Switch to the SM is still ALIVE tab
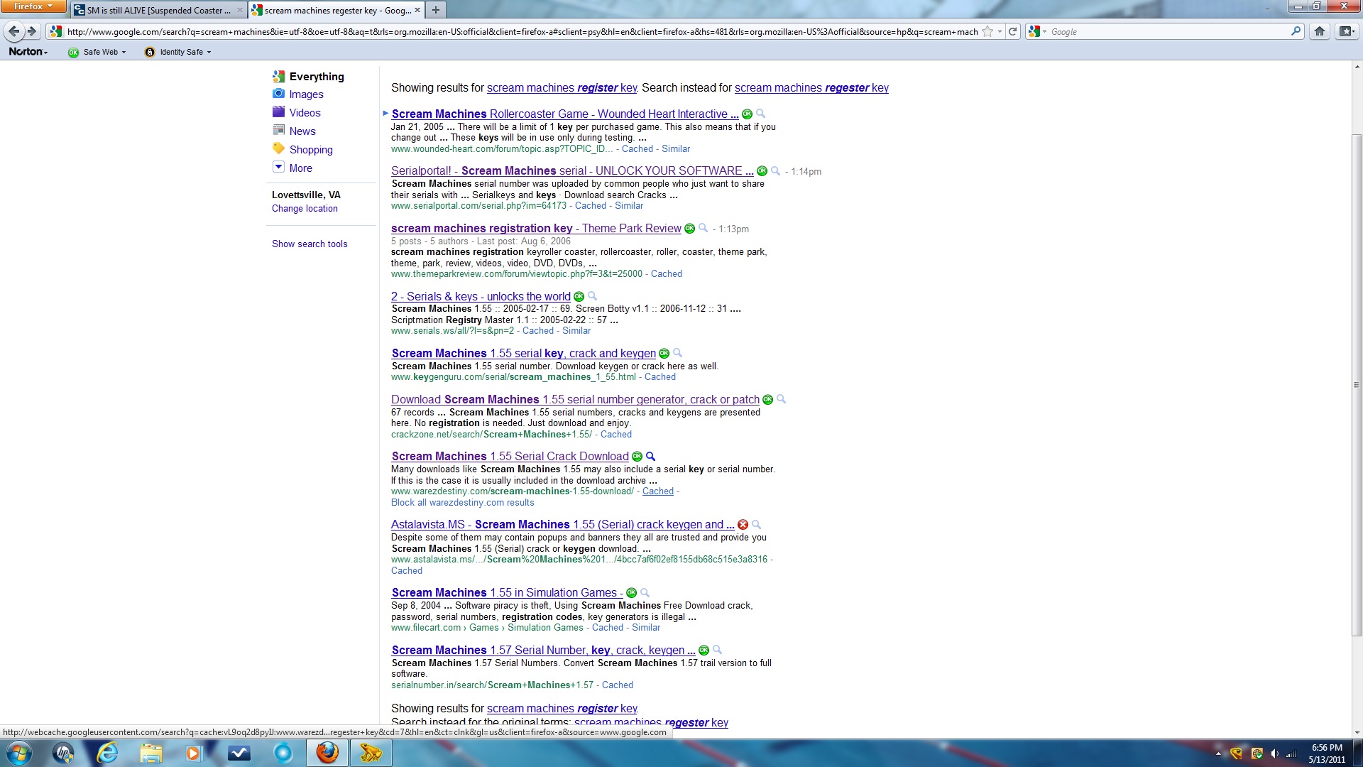The height and width of the screenshot is (767, 1363). click(x=158, y=10)
